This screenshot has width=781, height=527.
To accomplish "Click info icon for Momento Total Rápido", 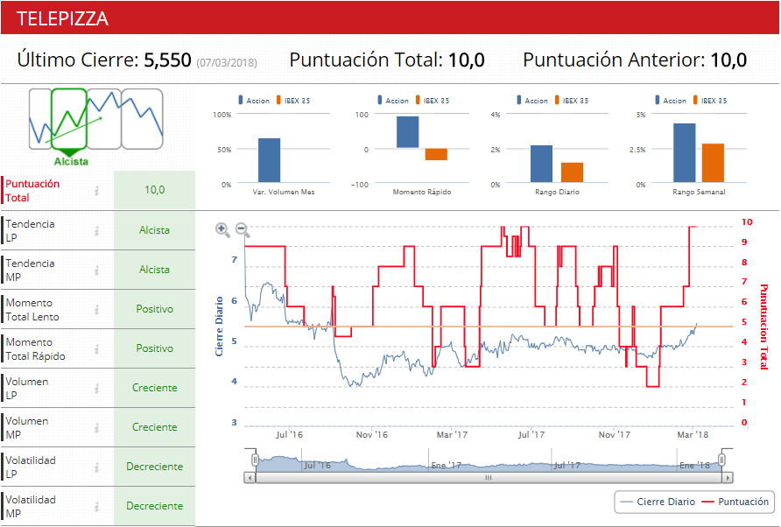I will click(97, 349).
